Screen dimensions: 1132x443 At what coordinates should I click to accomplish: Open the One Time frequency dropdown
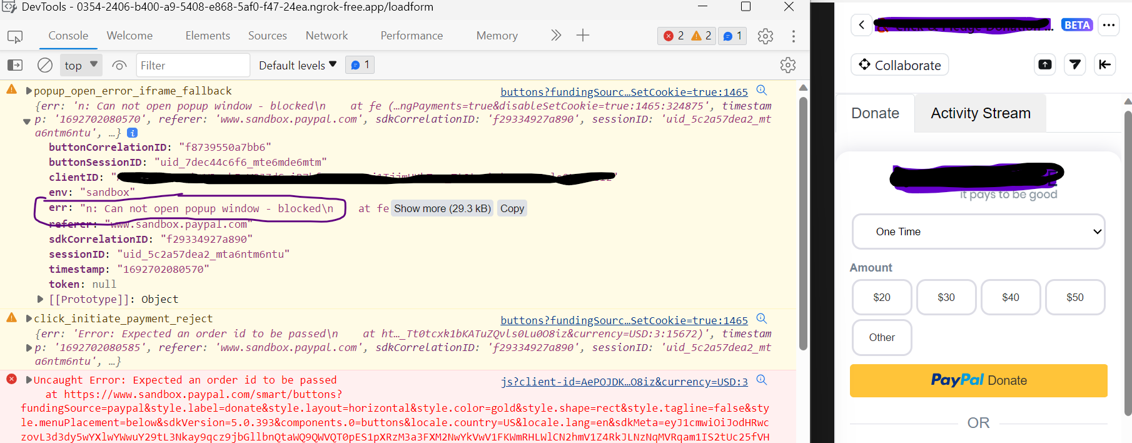pos(979,232)
